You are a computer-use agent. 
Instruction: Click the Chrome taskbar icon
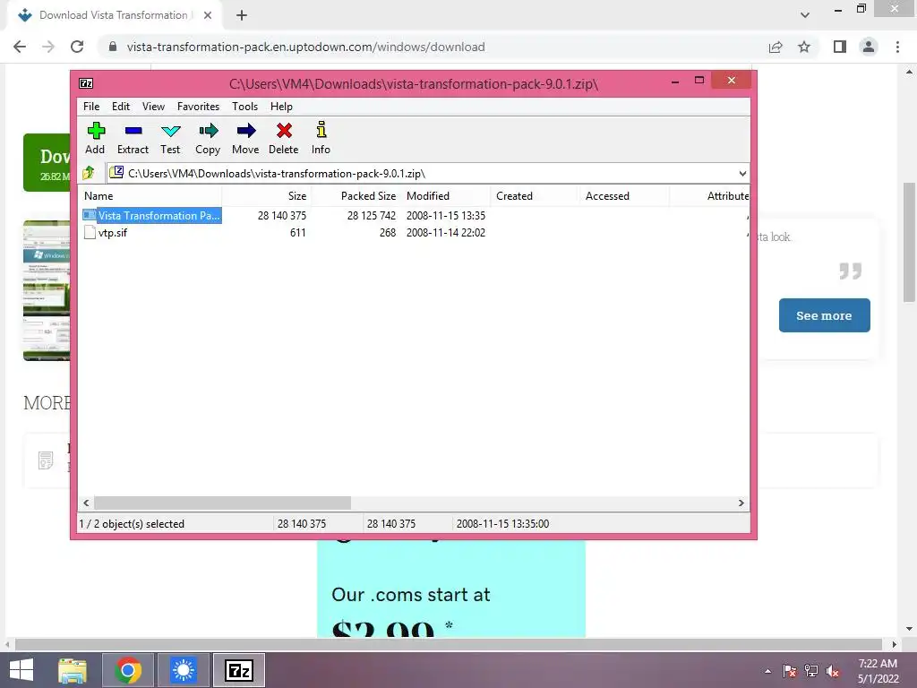coord(128,670)
